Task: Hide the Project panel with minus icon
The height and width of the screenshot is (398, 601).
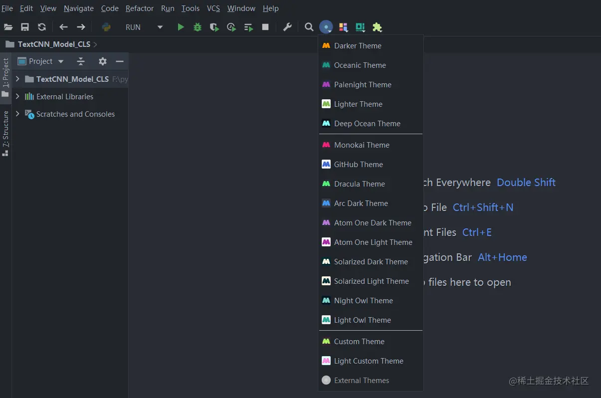Action: click(x=120, y=61)
